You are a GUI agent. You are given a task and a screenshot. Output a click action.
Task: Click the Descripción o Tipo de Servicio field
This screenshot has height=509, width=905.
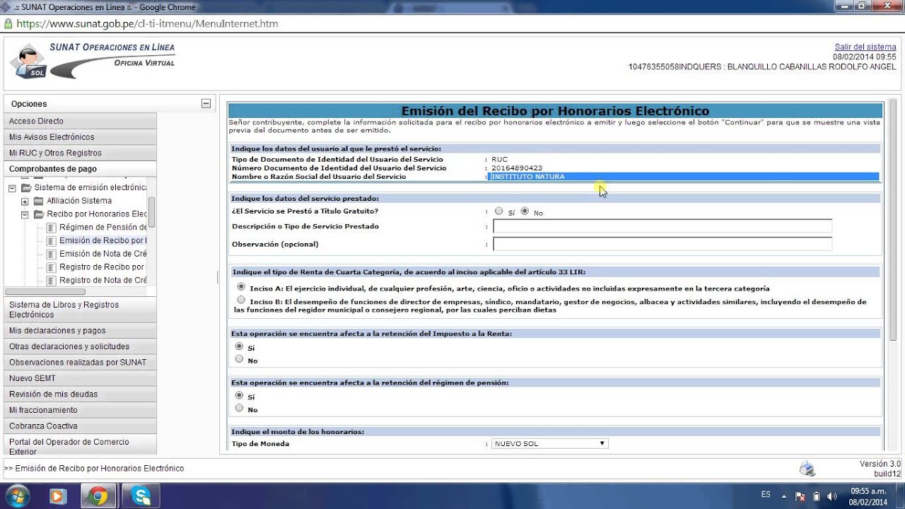[662, 226]
